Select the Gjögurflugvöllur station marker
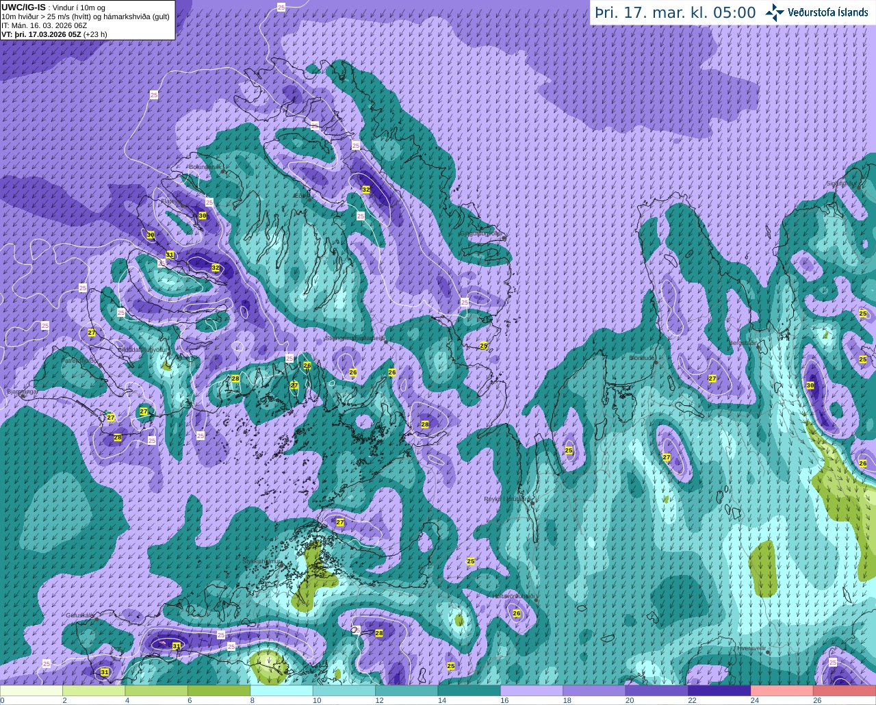 point(503,238)
